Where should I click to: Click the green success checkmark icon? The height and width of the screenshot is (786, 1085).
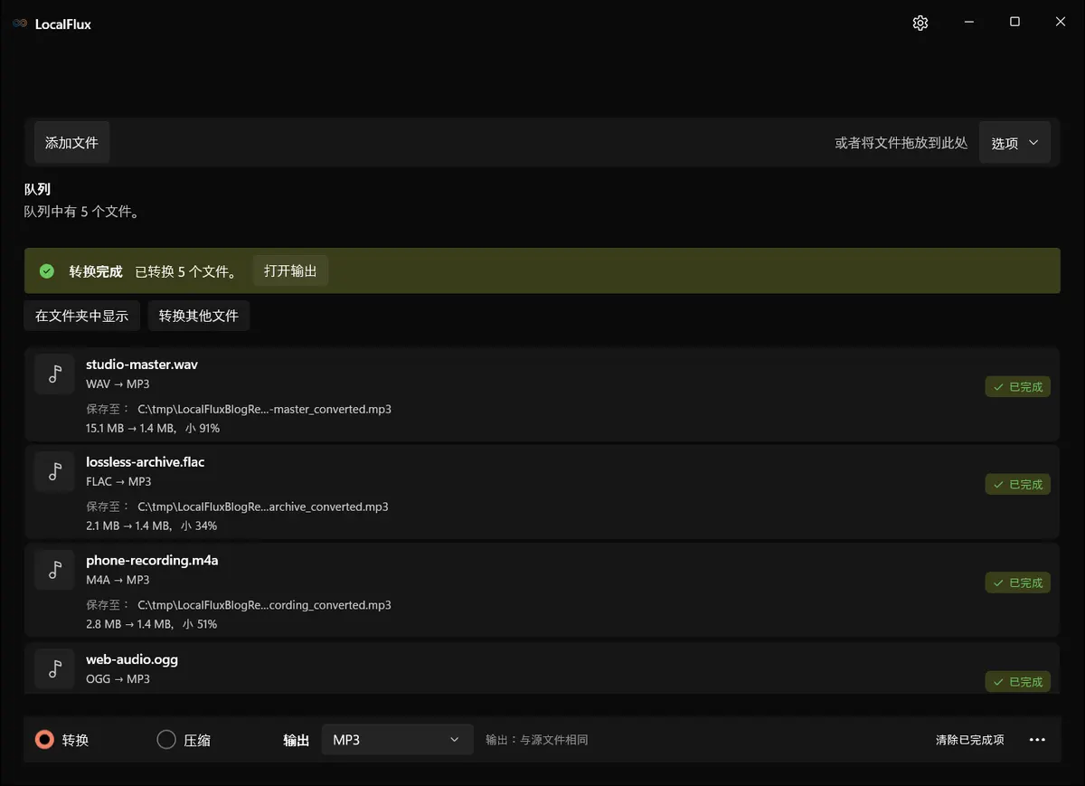[x=47, y=271]
